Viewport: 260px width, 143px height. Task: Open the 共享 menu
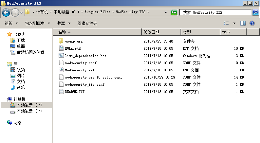coord(64,23)
